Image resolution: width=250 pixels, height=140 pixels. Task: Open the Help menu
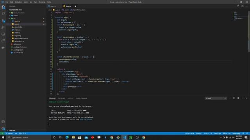click(x=49, y=2)
